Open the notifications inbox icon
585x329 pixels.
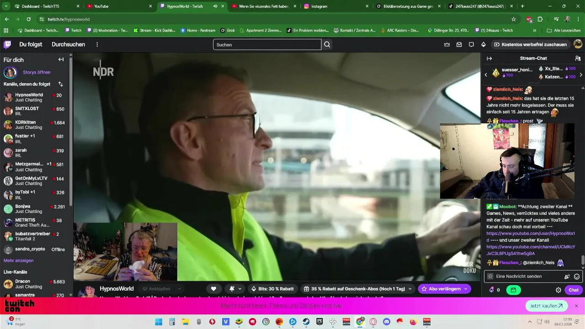459,44
